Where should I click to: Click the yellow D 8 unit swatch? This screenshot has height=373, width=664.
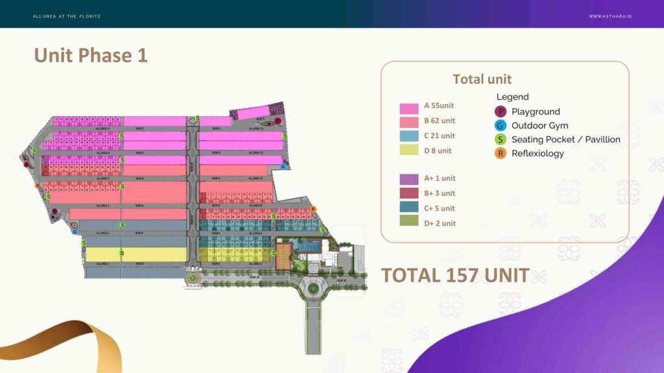(x=409, y=150)
